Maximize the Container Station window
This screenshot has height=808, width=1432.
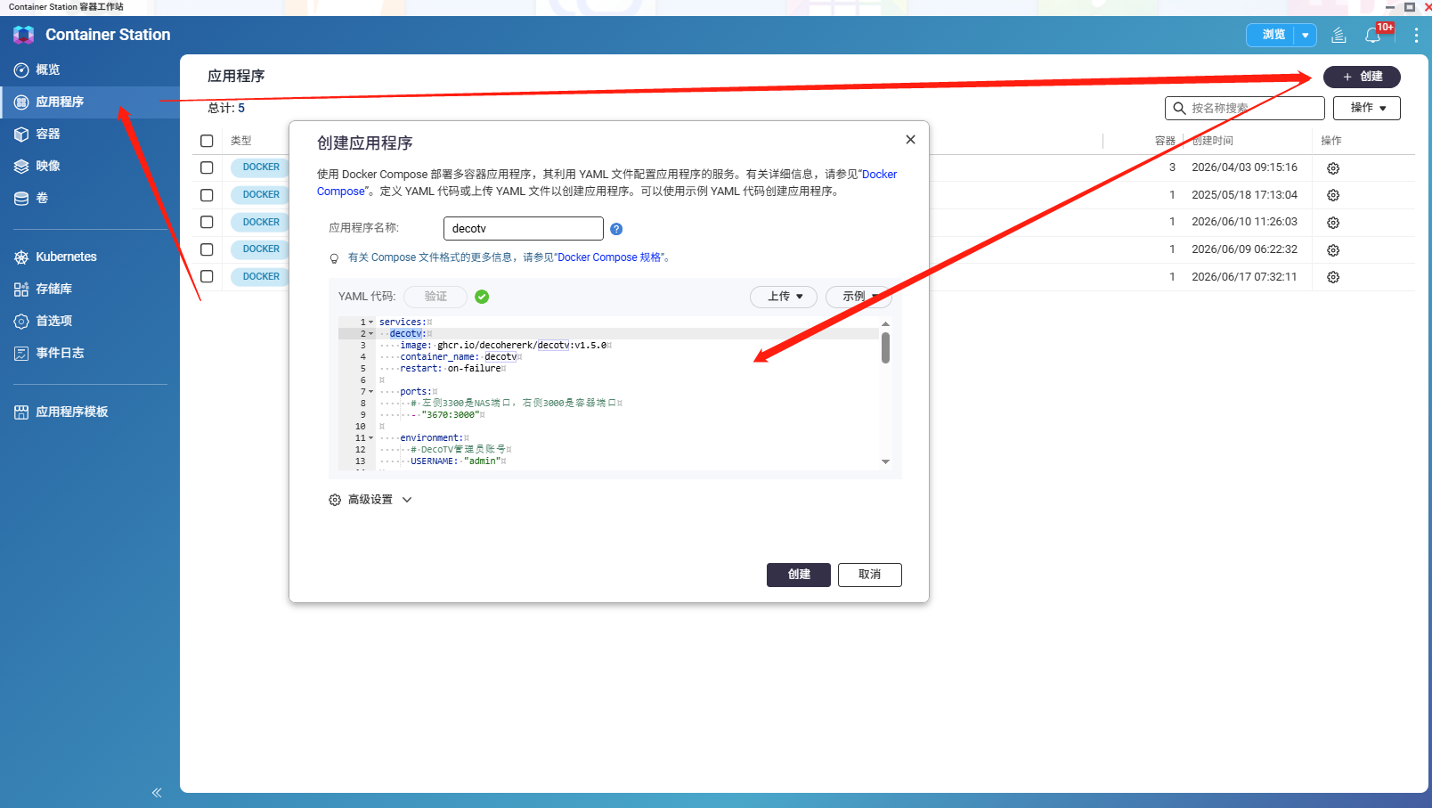tap(1410, 7)
